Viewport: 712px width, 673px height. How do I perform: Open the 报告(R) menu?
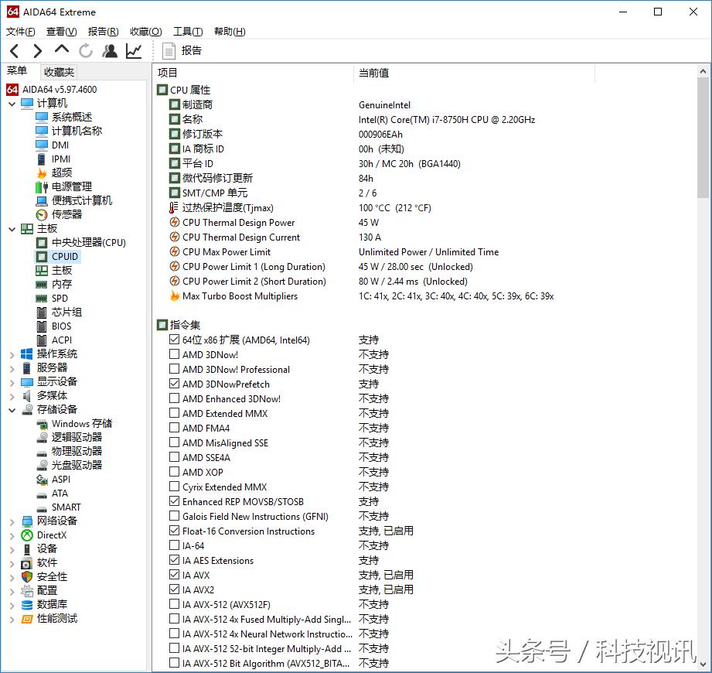(103, 32)
